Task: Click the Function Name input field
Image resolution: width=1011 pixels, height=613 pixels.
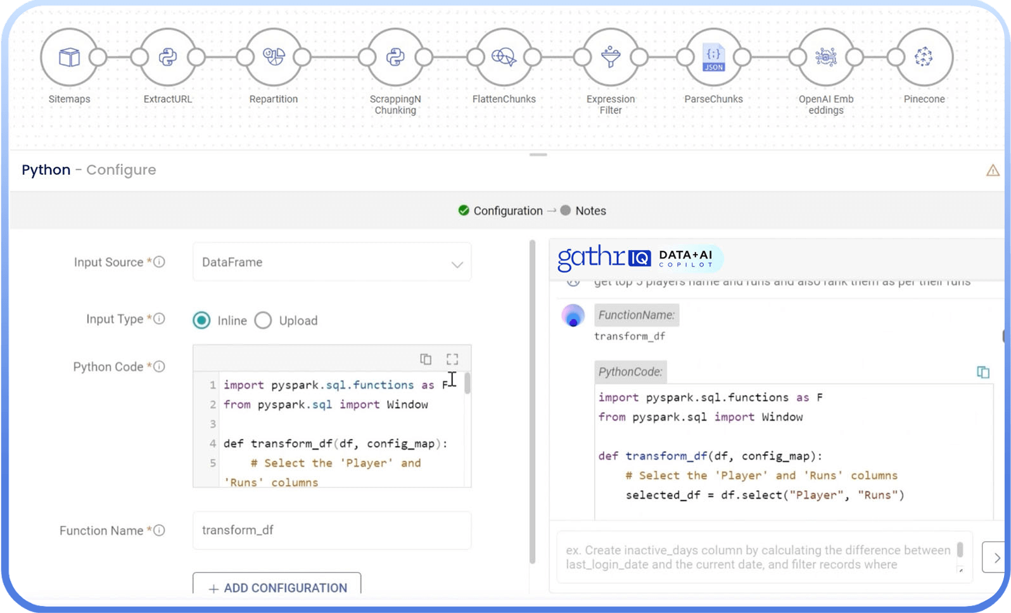Action: 332,530
